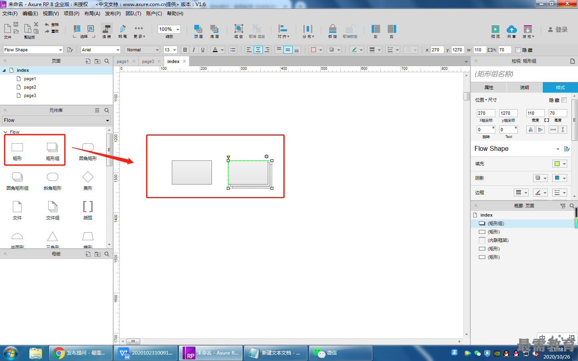Click the 旋转 rotation input field
This screenshot has height=361, width=578.
[486, 130]
